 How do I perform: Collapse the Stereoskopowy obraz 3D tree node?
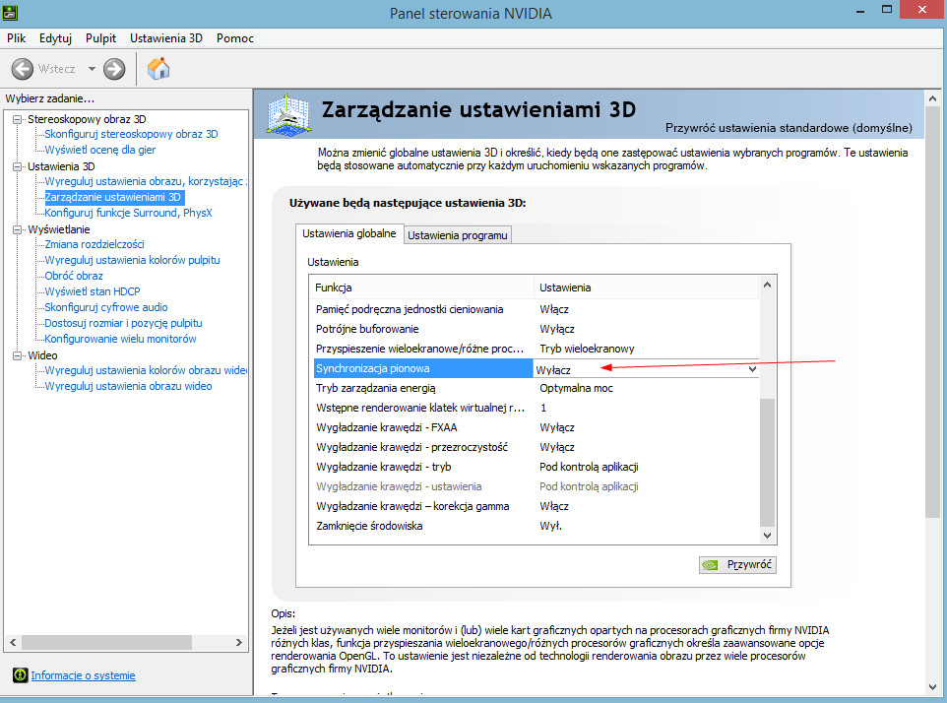click(x=17, y=119)
